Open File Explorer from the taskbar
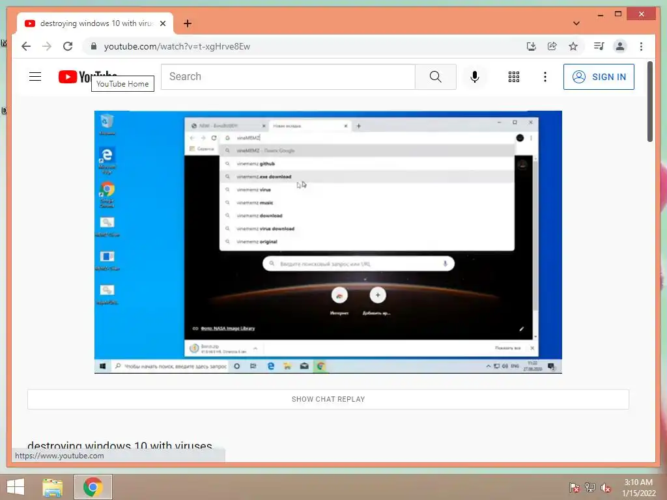The width and height of the screenshot is (667, 500). click(52, 487)
